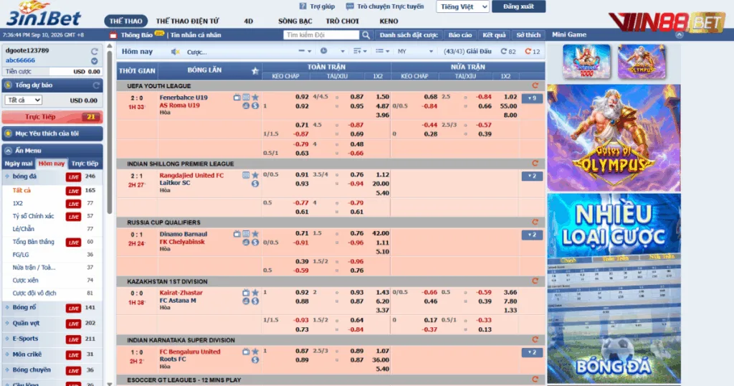The image size is (734, 386).
Task: Expand the E-Sports sport item
Action: click(25, 339)
